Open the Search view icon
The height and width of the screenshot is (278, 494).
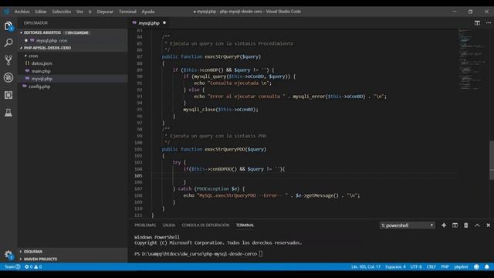pyautogui.click(x=8, y=43)
